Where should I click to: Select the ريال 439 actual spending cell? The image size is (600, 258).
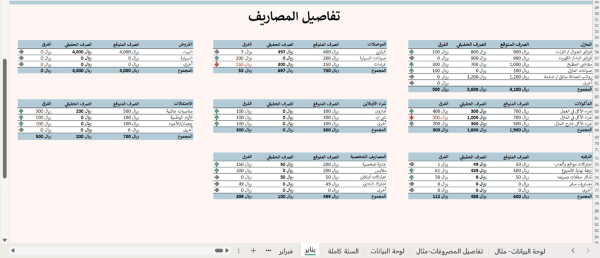pos(479,171)
